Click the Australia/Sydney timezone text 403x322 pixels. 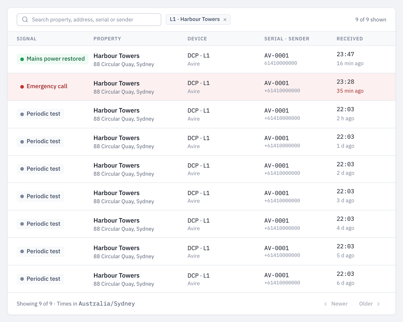[x=107, y=304]
